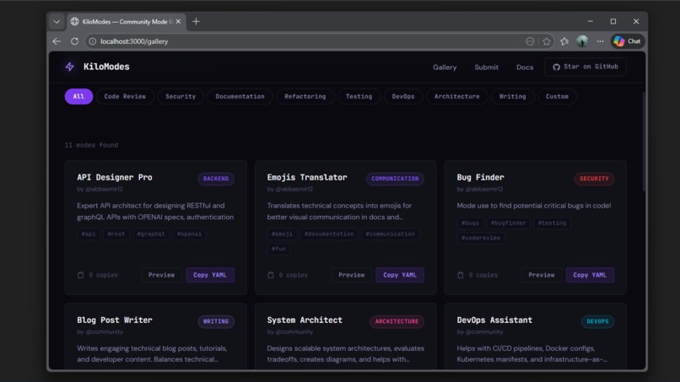Click the DEVOPS badge on DevOps Assistant
The height and width of the screenshot is (382, 680).
point(597,321)
